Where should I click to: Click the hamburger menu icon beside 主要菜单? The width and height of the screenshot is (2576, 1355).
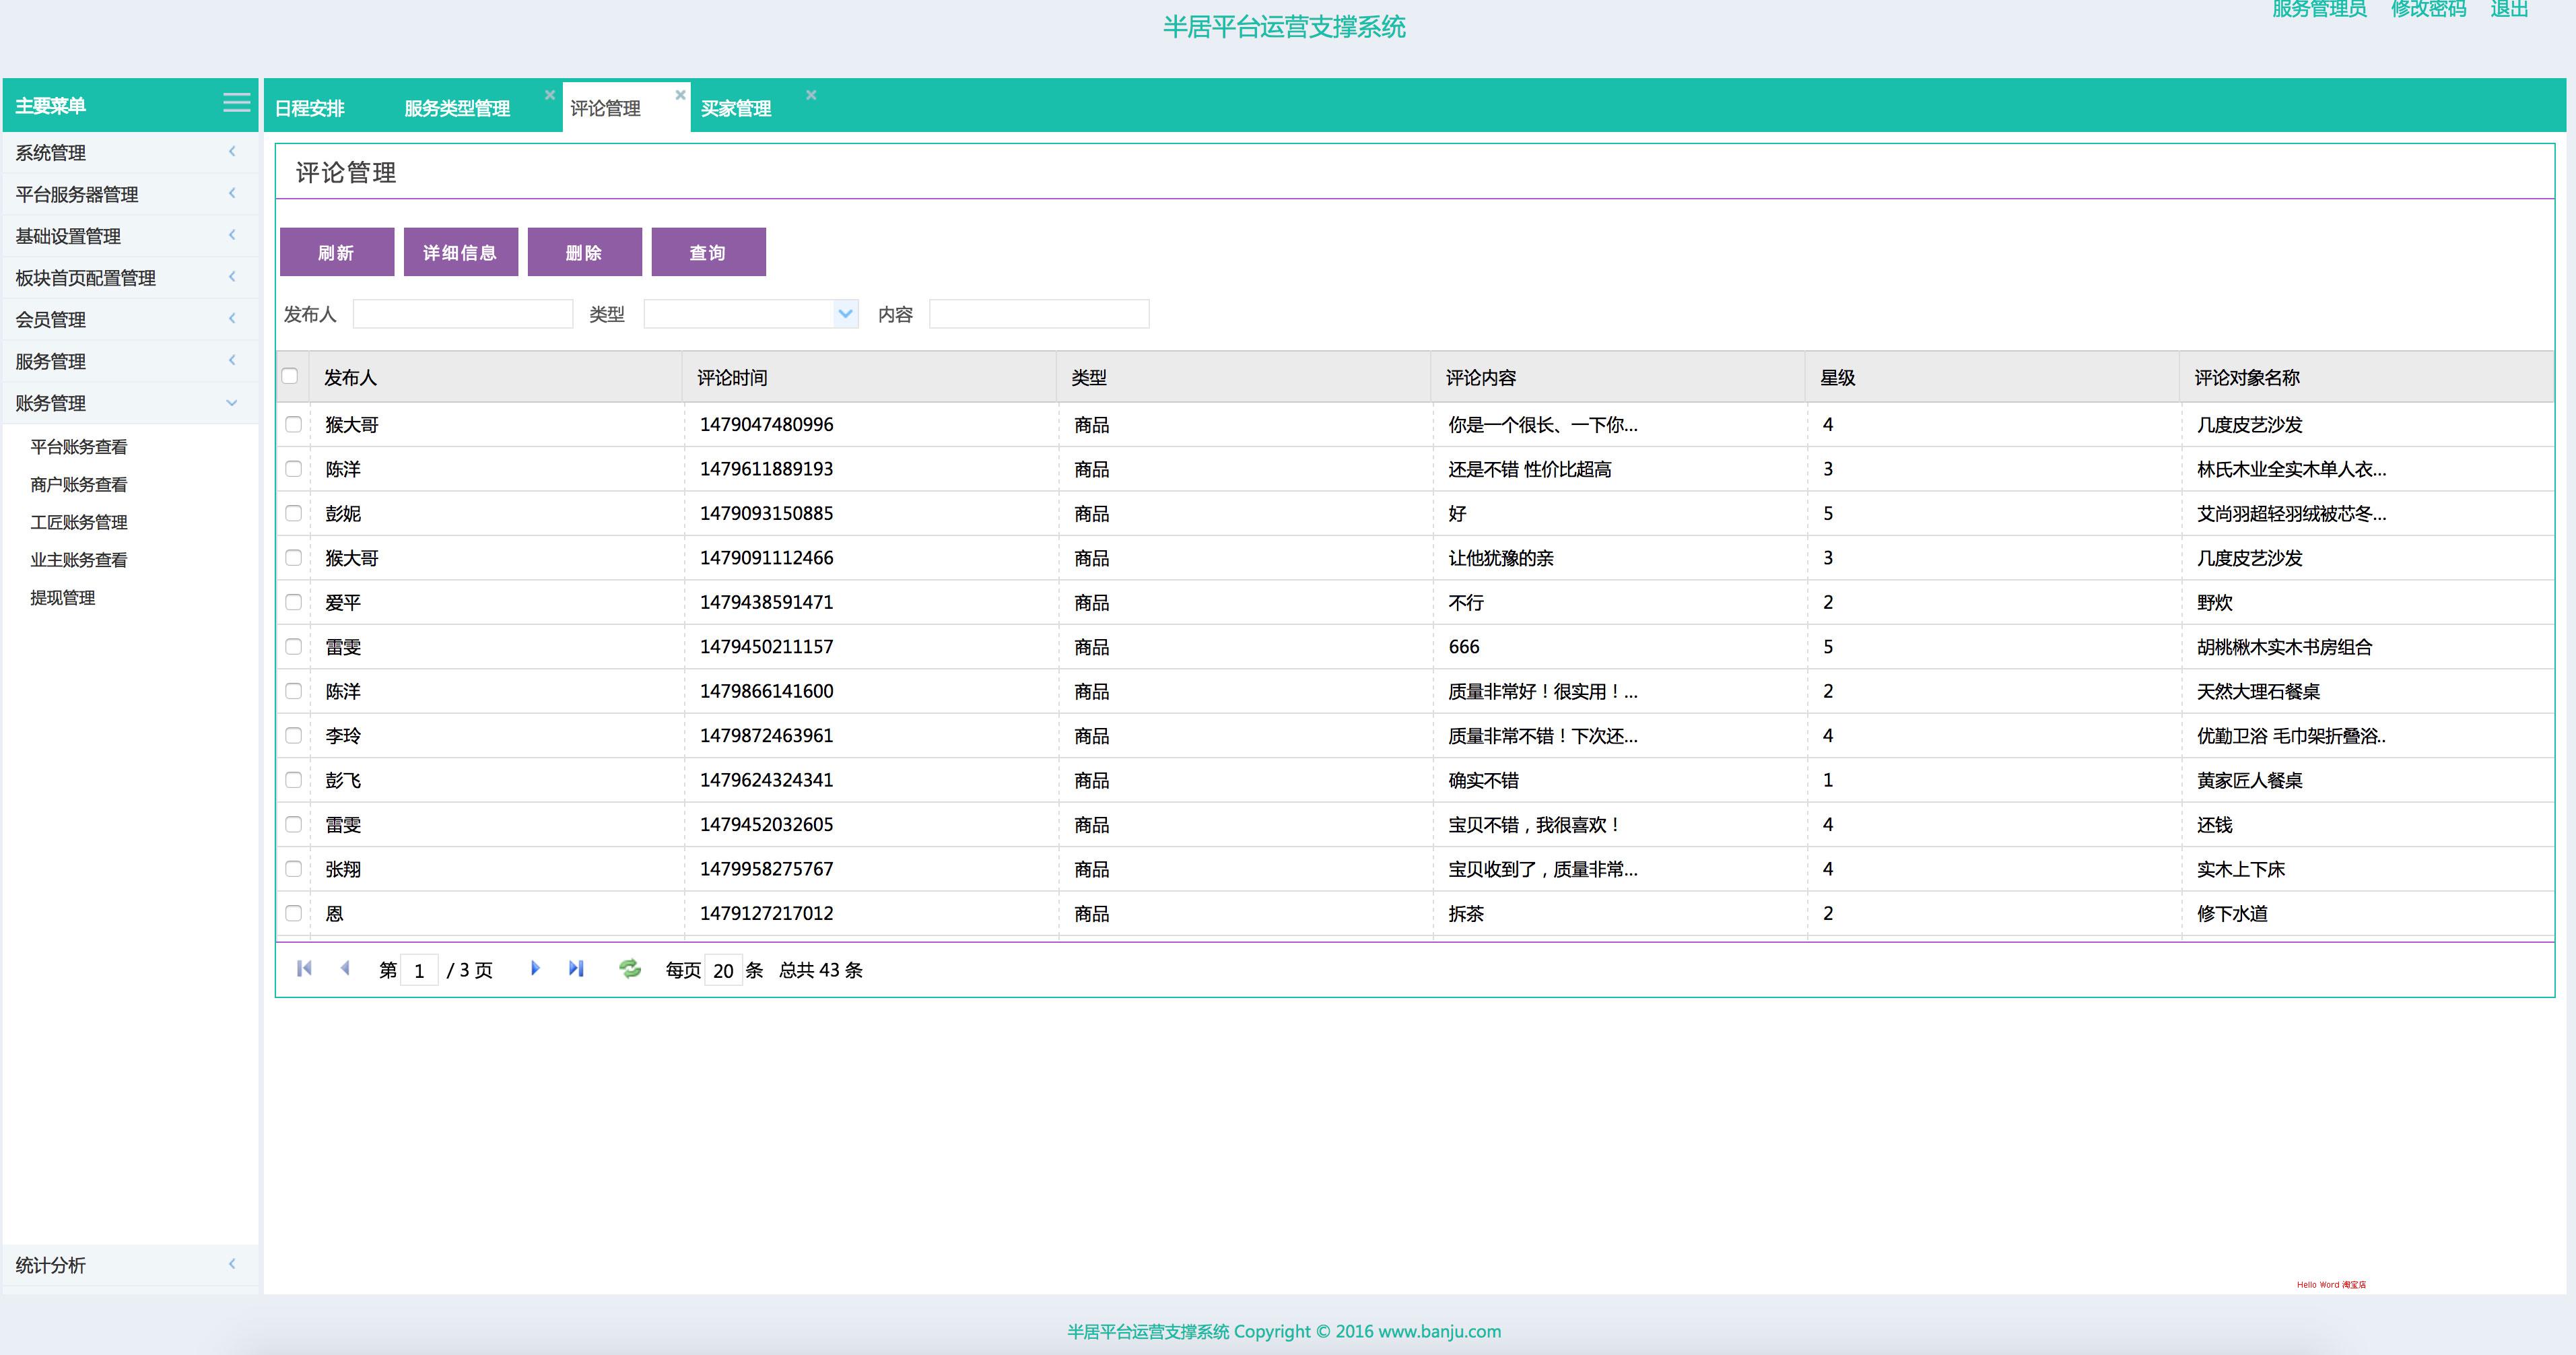(236, 103)
